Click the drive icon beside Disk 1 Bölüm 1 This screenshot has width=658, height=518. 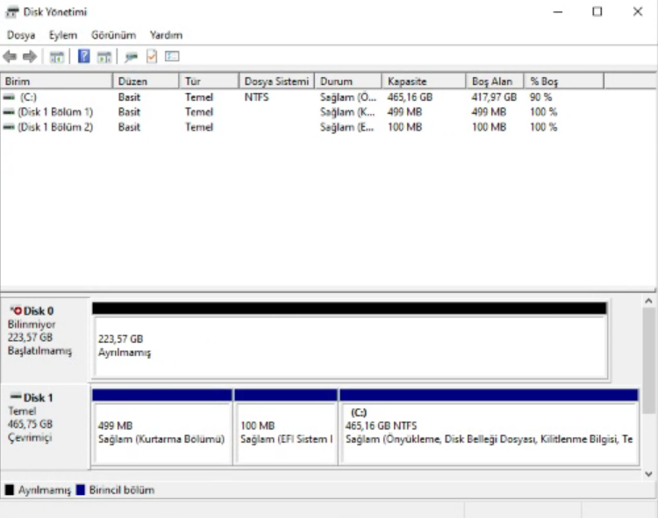click(x=9, y=112)
